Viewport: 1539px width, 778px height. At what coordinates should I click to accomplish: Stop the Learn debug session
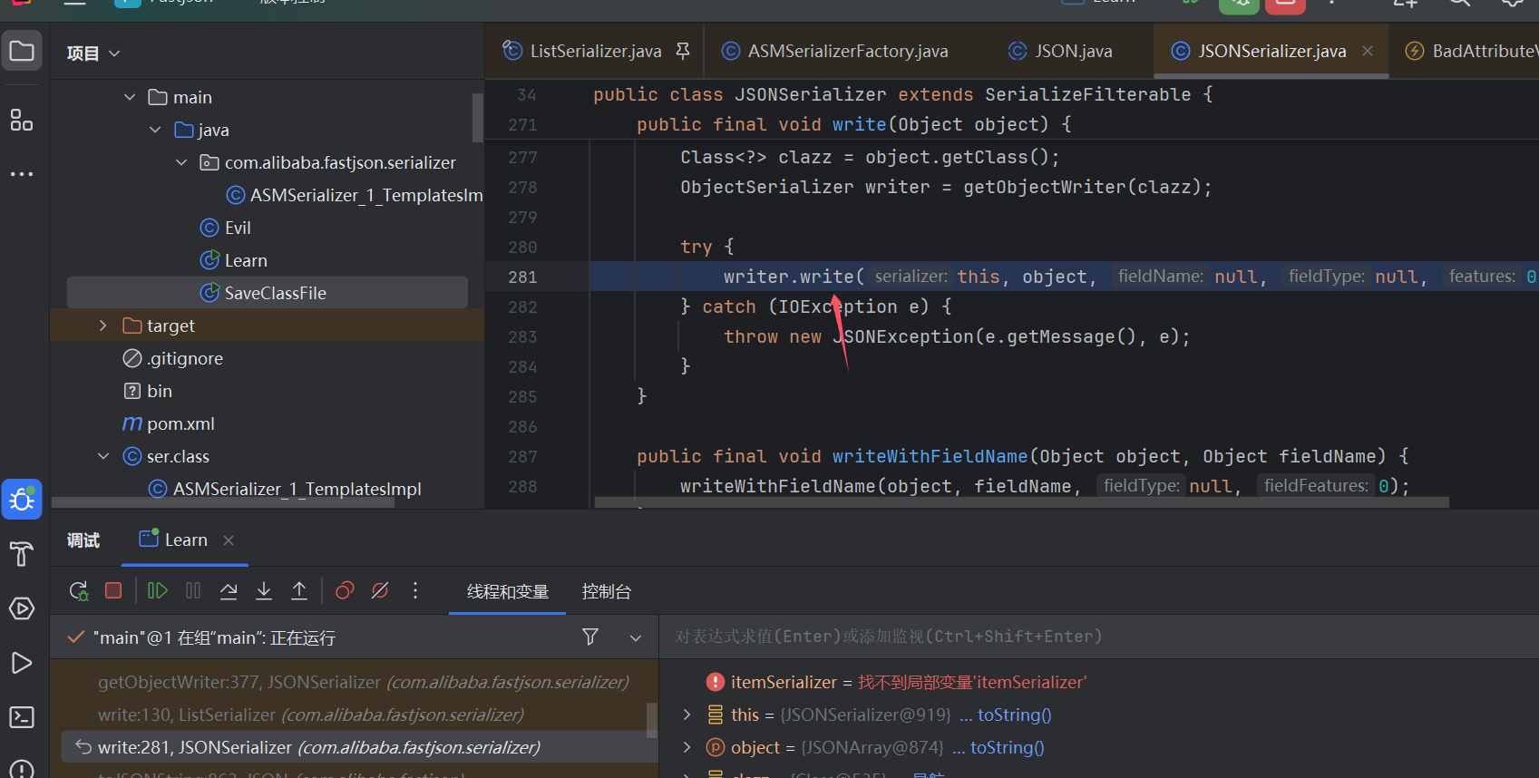point(113,590)
